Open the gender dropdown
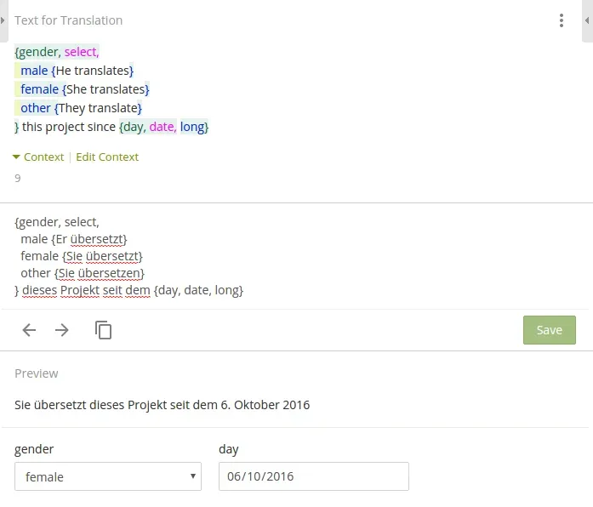593x507 pixels. click(x=108, y=476)
